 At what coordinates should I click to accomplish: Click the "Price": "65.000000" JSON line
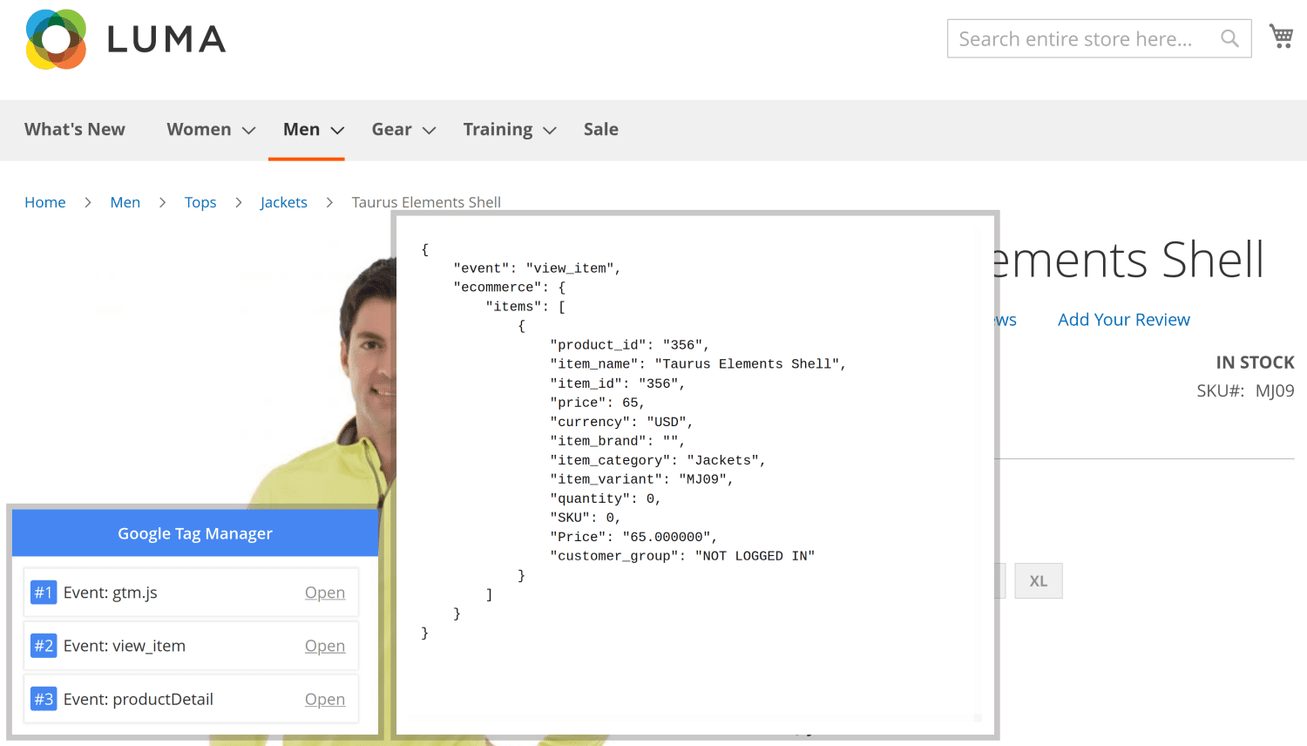[x=633, y=537]
